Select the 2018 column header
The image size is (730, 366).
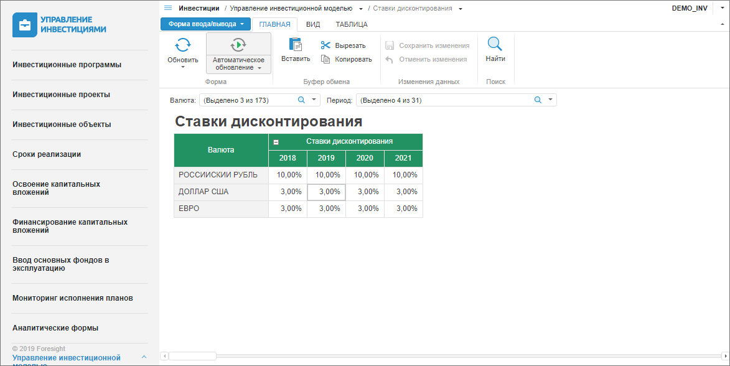tap(288, 158)
